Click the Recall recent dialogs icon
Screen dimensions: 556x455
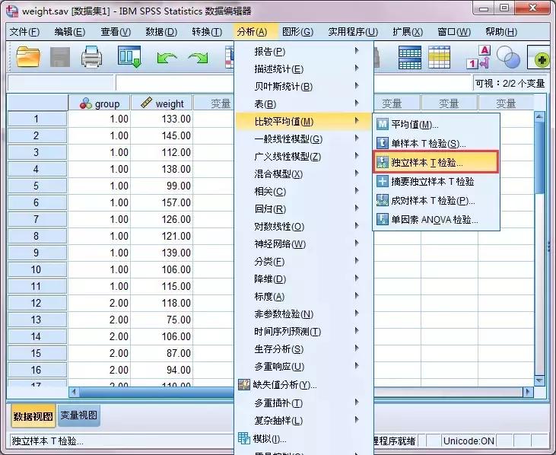tap(129, 57)
